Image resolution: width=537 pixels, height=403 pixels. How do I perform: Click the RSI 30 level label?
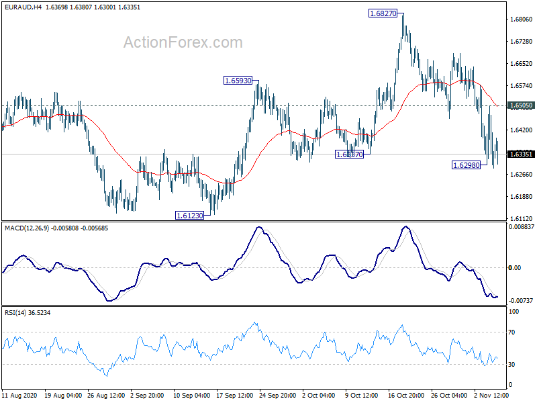coord(511,365)
